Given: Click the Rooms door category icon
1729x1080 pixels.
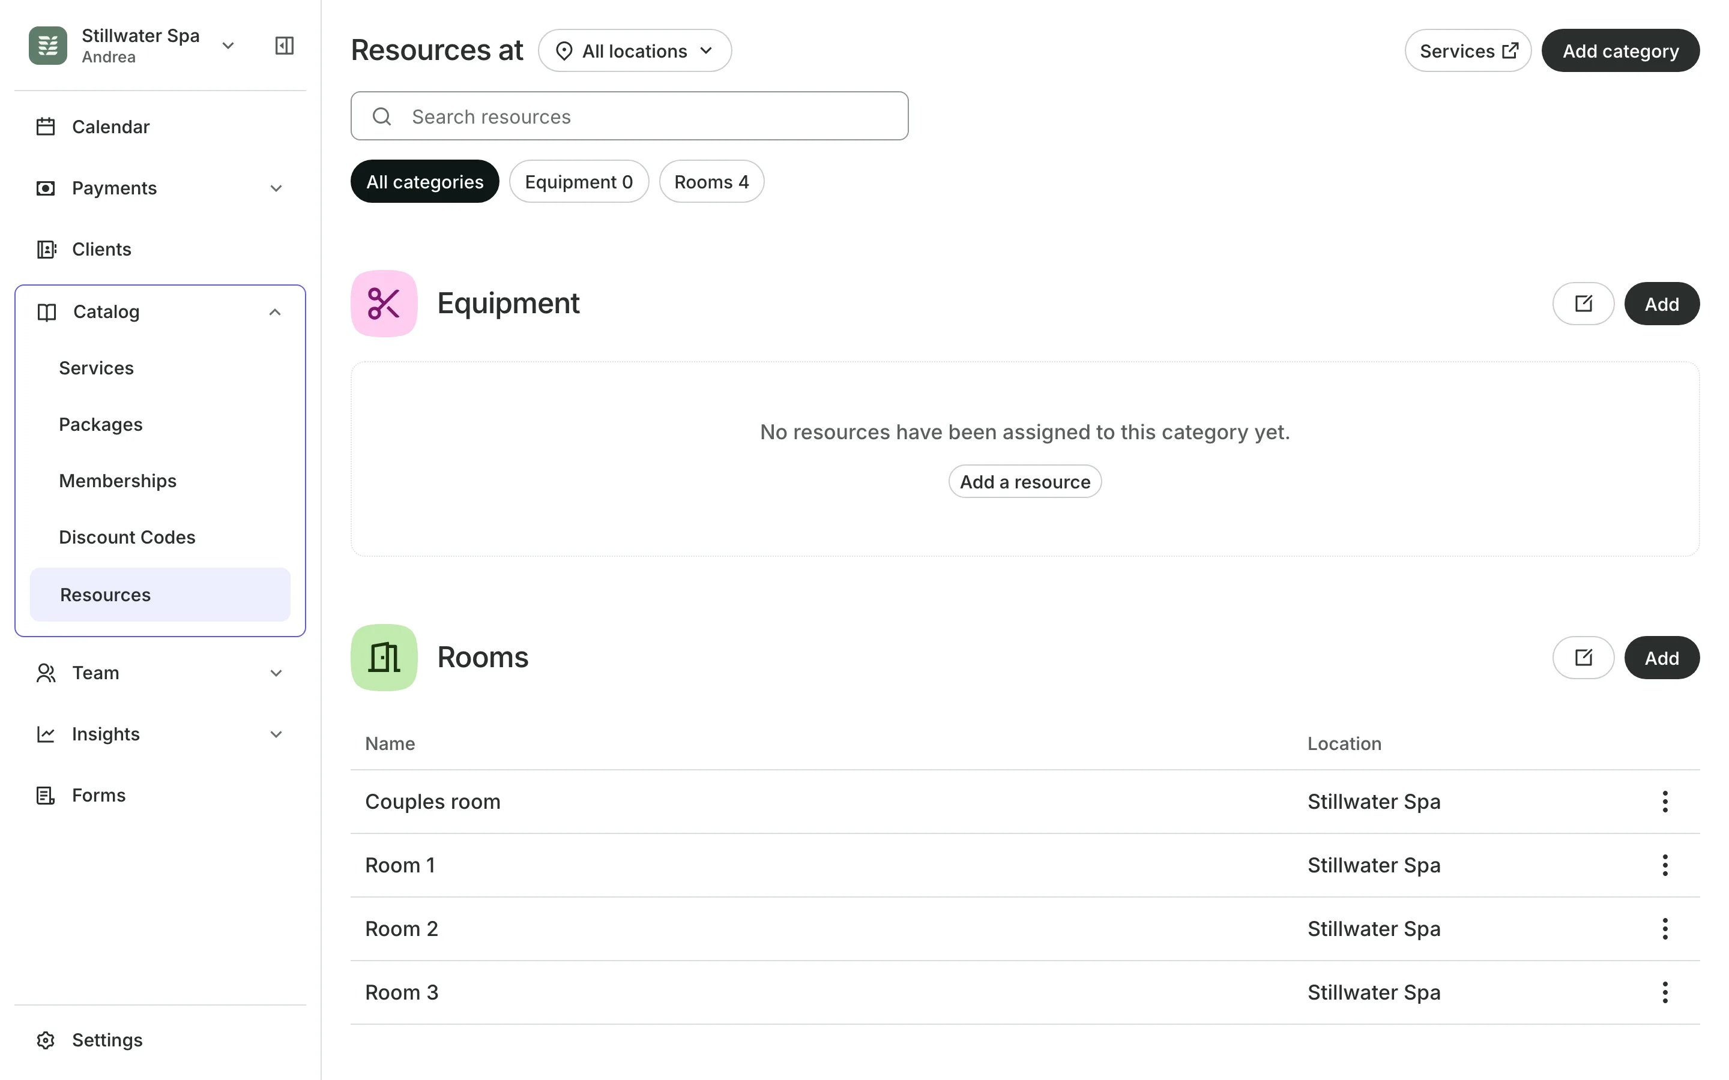Looking at the screenshot, I should point(384,657).
